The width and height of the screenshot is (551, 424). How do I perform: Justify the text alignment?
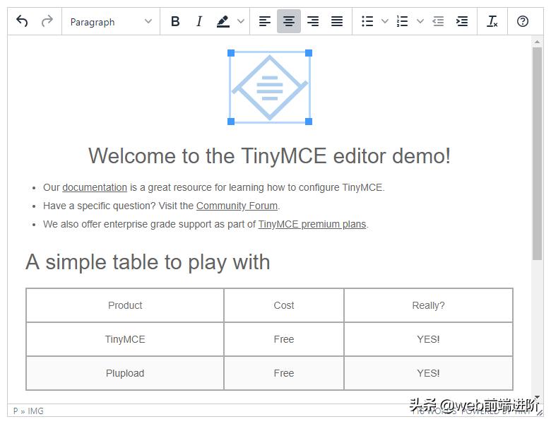tap(337, 21)
